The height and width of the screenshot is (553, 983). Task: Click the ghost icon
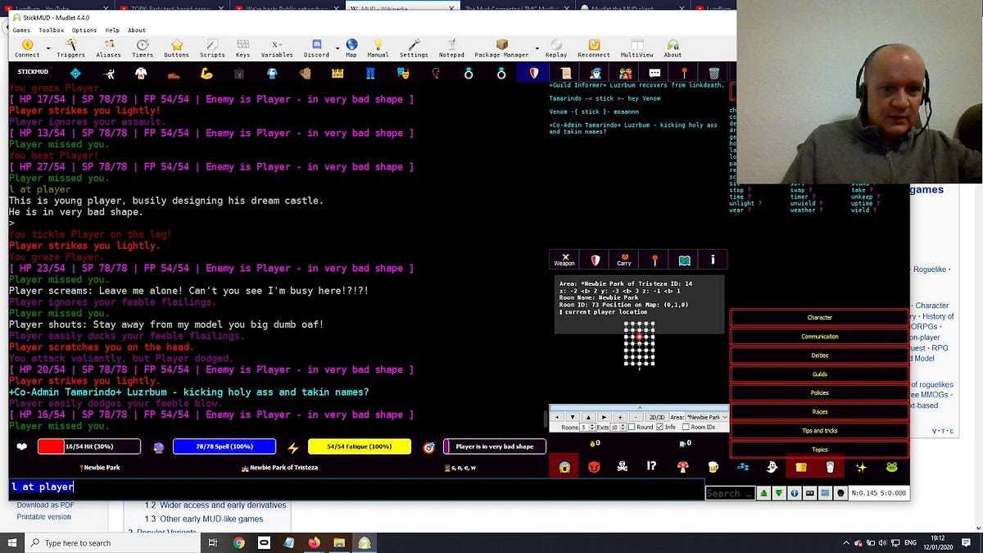(x=772, y=467)
